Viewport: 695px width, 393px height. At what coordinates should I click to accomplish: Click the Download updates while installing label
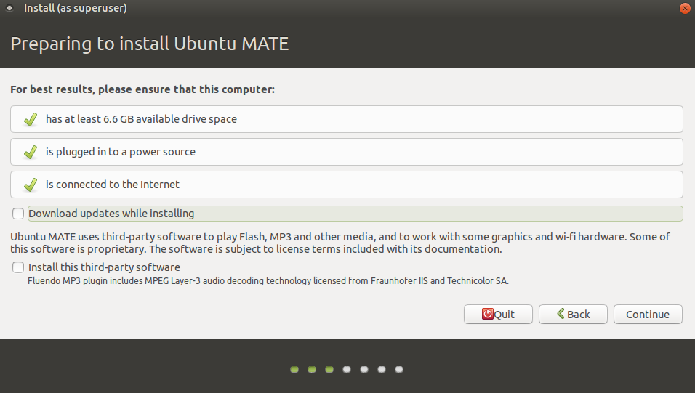pyautogui.click(x=111, y=214)
